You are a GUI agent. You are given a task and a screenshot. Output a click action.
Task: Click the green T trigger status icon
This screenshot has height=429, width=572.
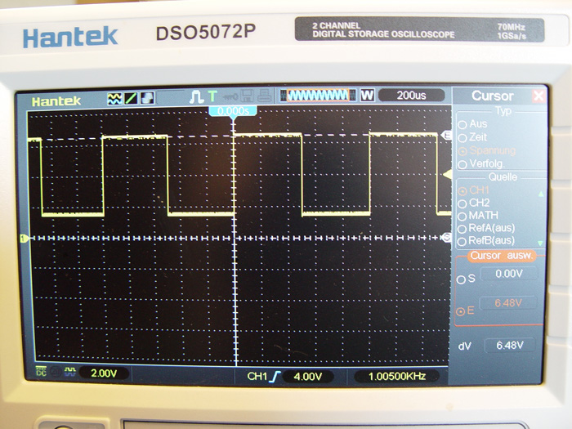pos(212,96)
